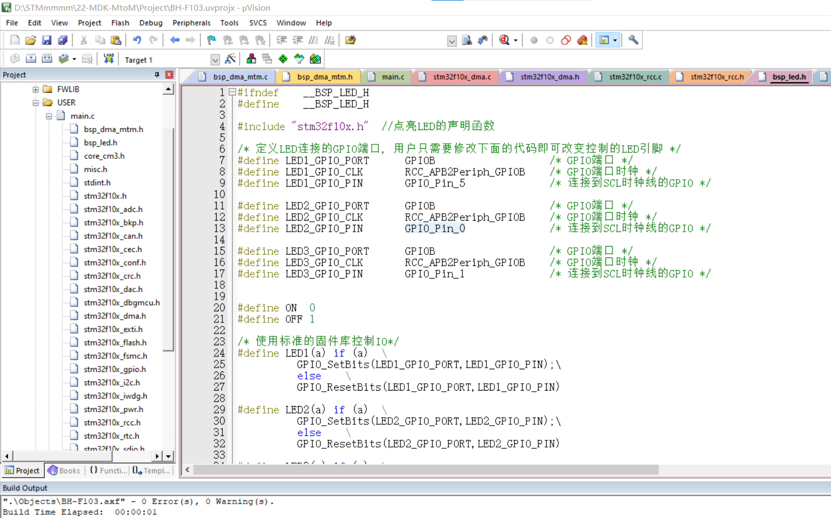Viewport: 831px width, 518px height.
Task: Open the Peripherals menu
Action: pyautogui.click(x=191, y=23)
